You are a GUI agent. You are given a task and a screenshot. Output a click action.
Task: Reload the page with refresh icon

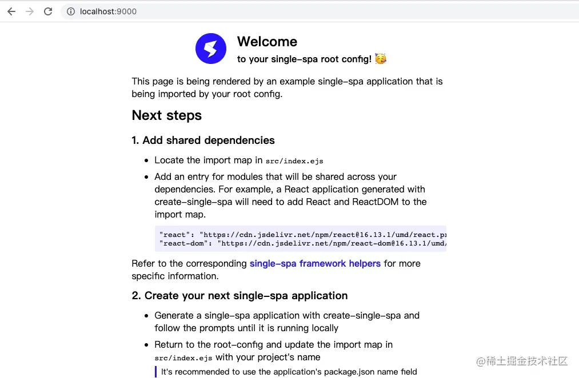coord(48,11)
